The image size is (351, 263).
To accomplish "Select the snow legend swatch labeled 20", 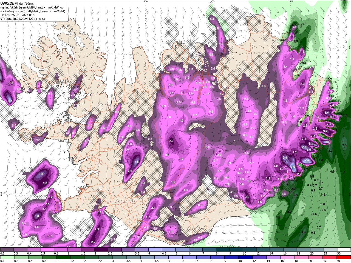I will pos(317,250).
